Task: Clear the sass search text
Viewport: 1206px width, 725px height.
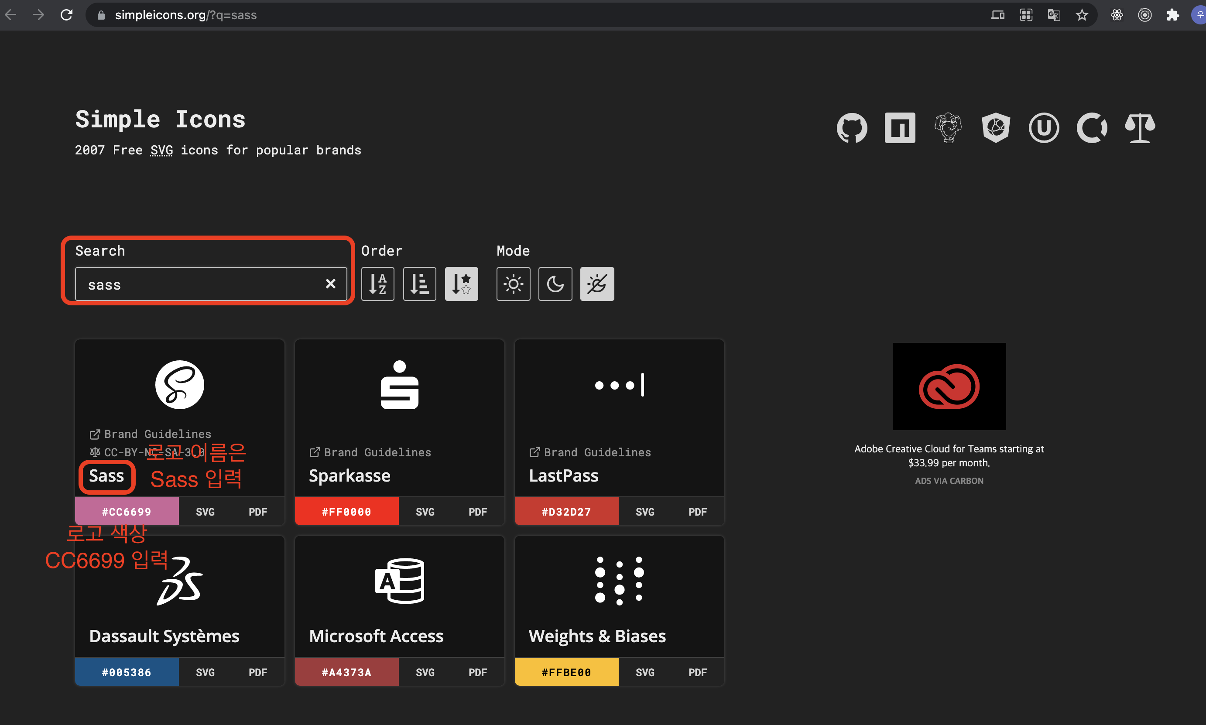Action: (x=331, y=284)
